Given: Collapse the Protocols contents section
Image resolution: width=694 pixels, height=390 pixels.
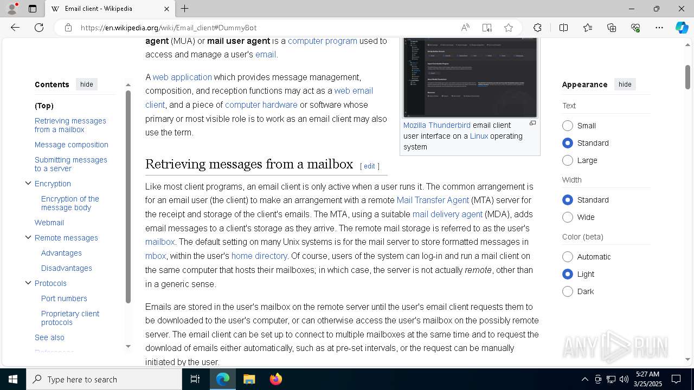Looking at the screenshot, I should coord(28,283).
